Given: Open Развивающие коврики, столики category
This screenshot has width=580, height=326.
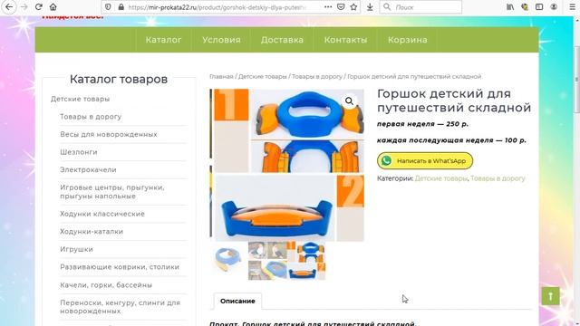Looking at the screenshot, I should (x=120, y=267).
